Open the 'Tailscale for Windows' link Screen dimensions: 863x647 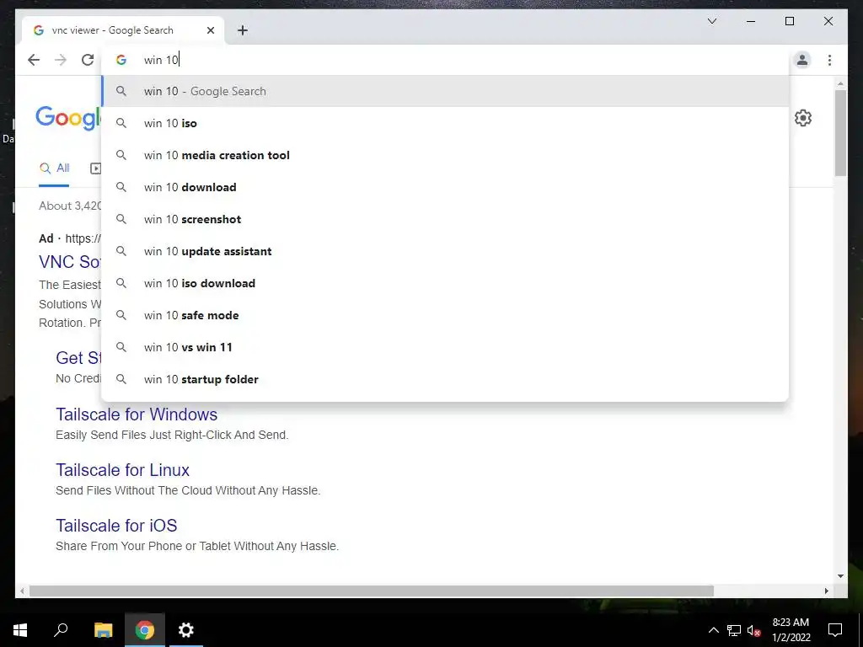coord(137,414)
